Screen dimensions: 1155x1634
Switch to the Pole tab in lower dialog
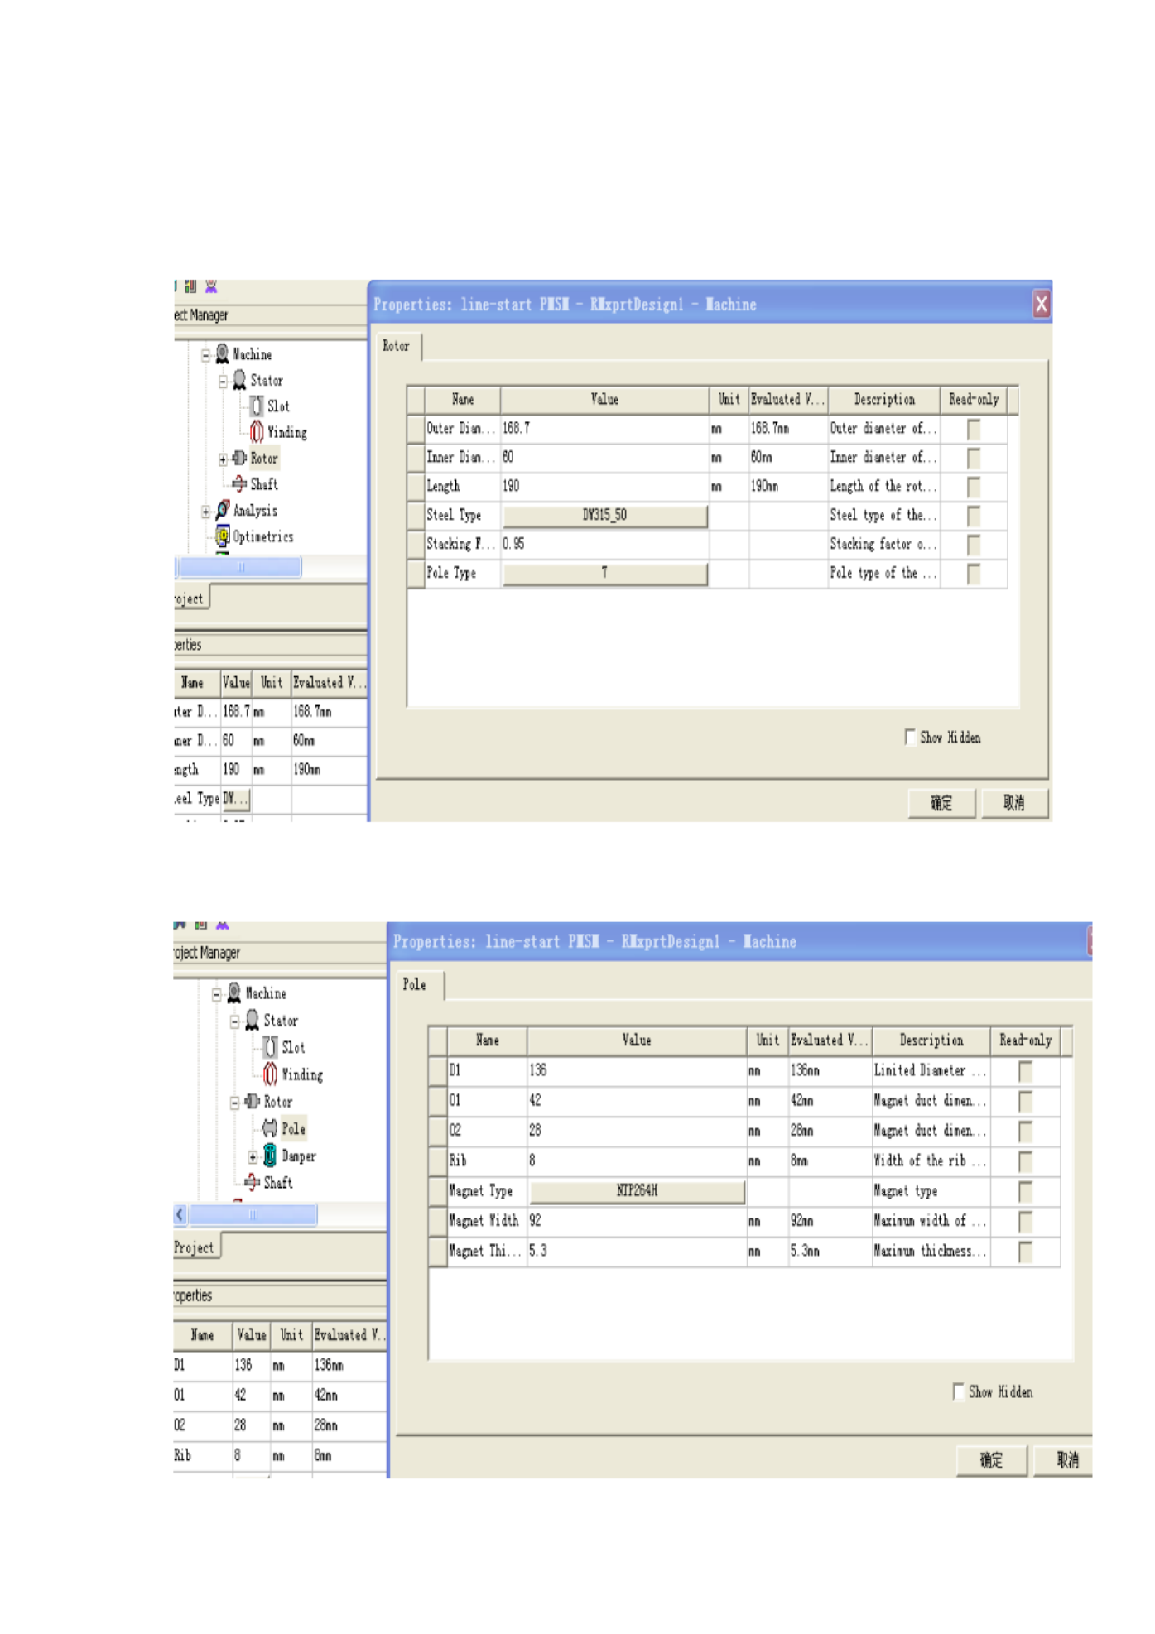420,985
